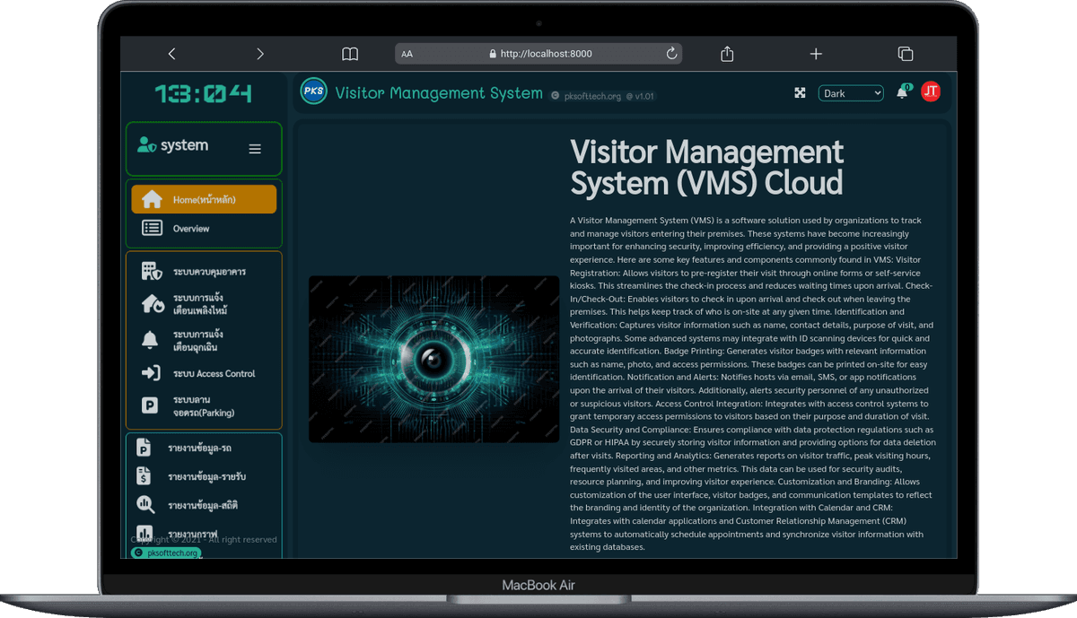1077x618 pixels.
Task: Click the fullscreen expand icon
Action: click(800, 92)
